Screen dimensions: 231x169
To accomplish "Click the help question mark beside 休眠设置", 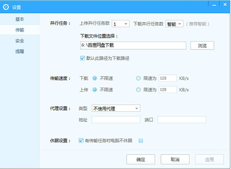I will point(141,141).
